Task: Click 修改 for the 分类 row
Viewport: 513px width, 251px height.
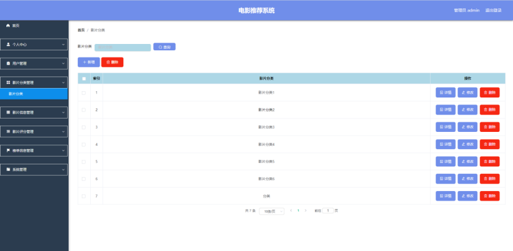Action: pos(467,196)
